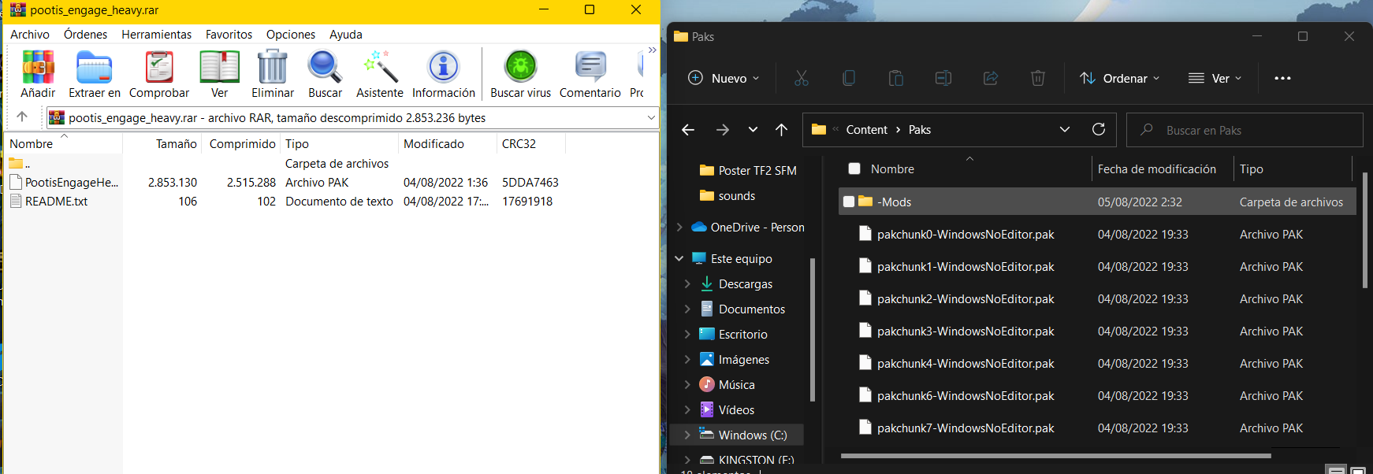
Task: Open the Órdenes menu
Action: (85, 34)
